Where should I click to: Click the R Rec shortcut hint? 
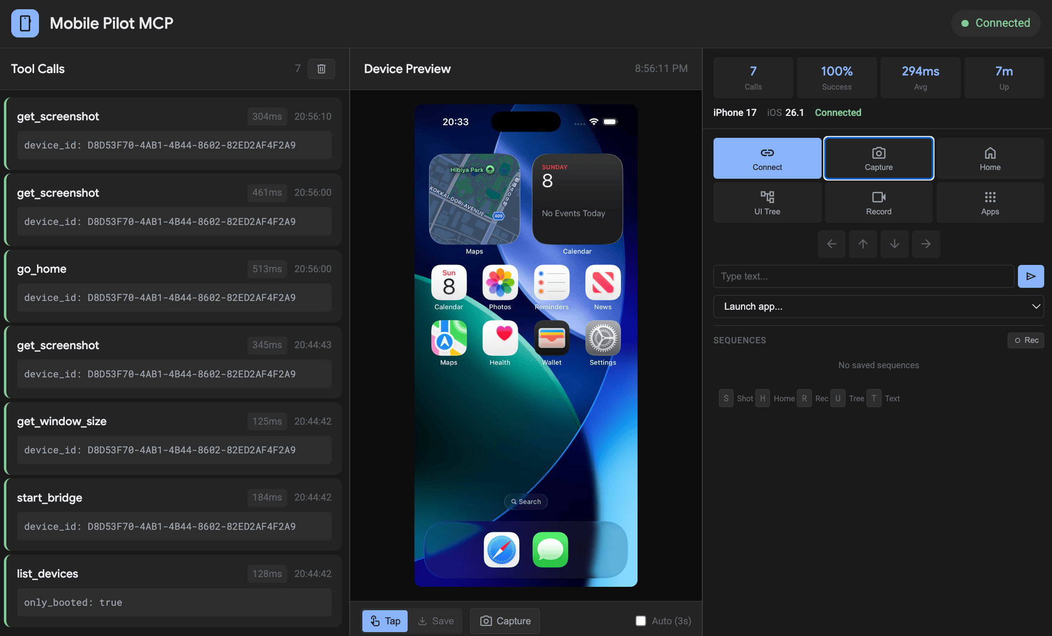tap(813, 398)
